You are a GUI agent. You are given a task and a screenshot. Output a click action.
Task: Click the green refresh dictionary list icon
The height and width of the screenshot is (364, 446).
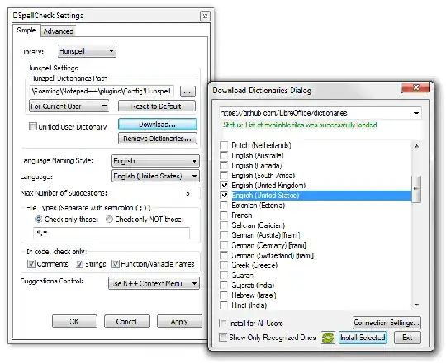[x=328, y=338]
